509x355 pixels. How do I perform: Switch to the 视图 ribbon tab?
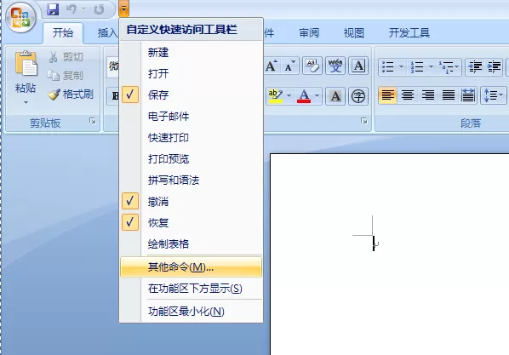pos(354,33)
